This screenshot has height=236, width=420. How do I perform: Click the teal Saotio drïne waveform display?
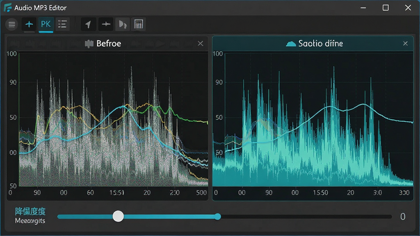[x=313, y=120]
